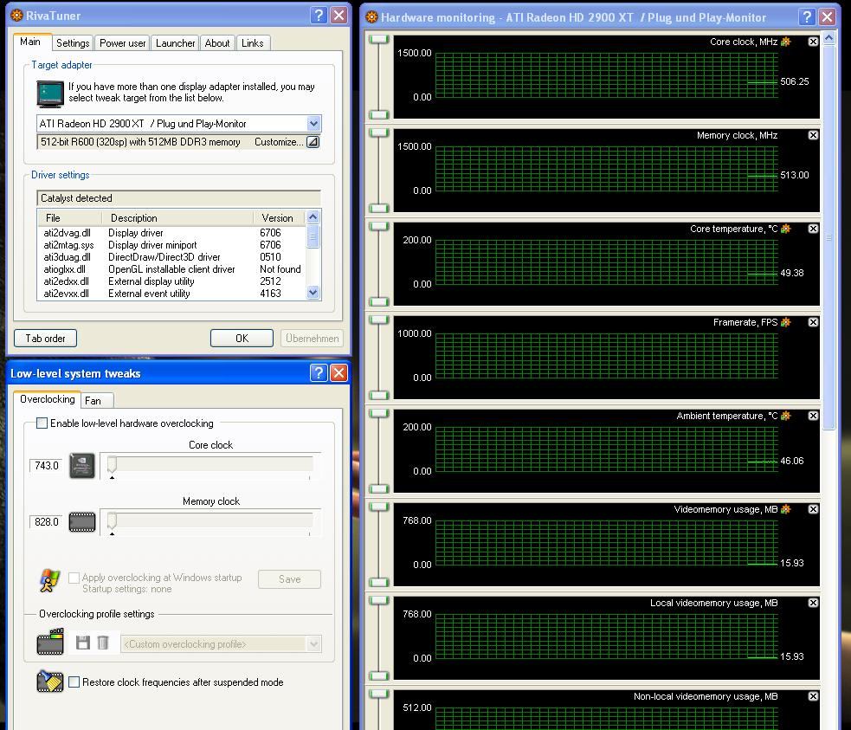Image resolution: width=851 pixels, height=730 pixels.
Task: Select the ati3duag.dll driver row
Action: point(171,256)
